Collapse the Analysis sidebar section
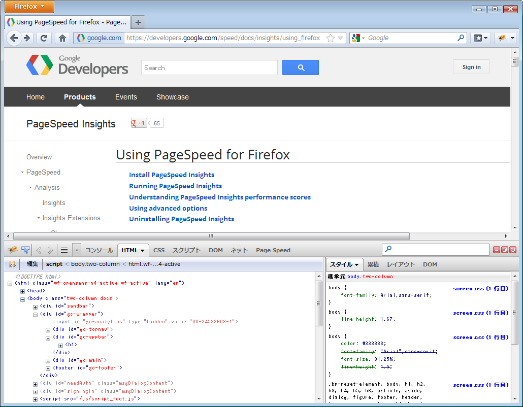The height and width of the screenshot is (407, 523). point(30,187)
